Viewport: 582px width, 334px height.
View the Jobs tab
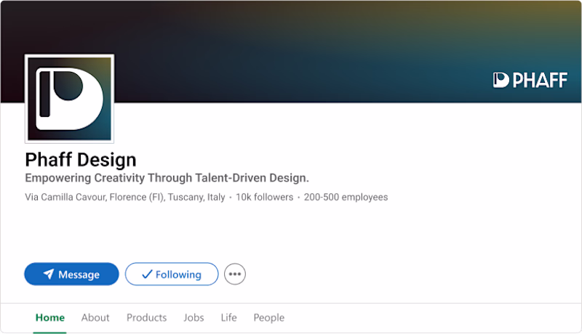pos(194,317)
